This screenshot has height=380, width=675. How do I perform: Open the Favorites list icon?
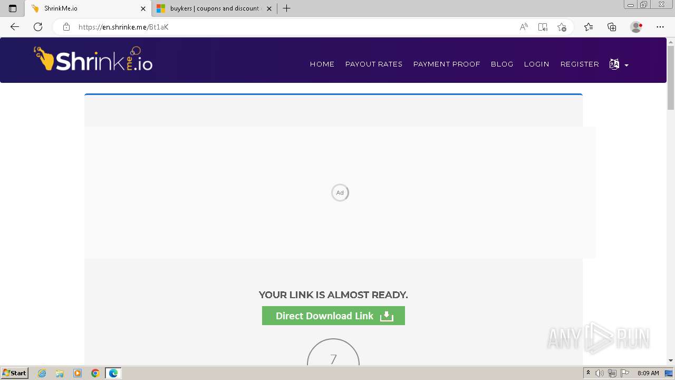click(x=589, y=27)
